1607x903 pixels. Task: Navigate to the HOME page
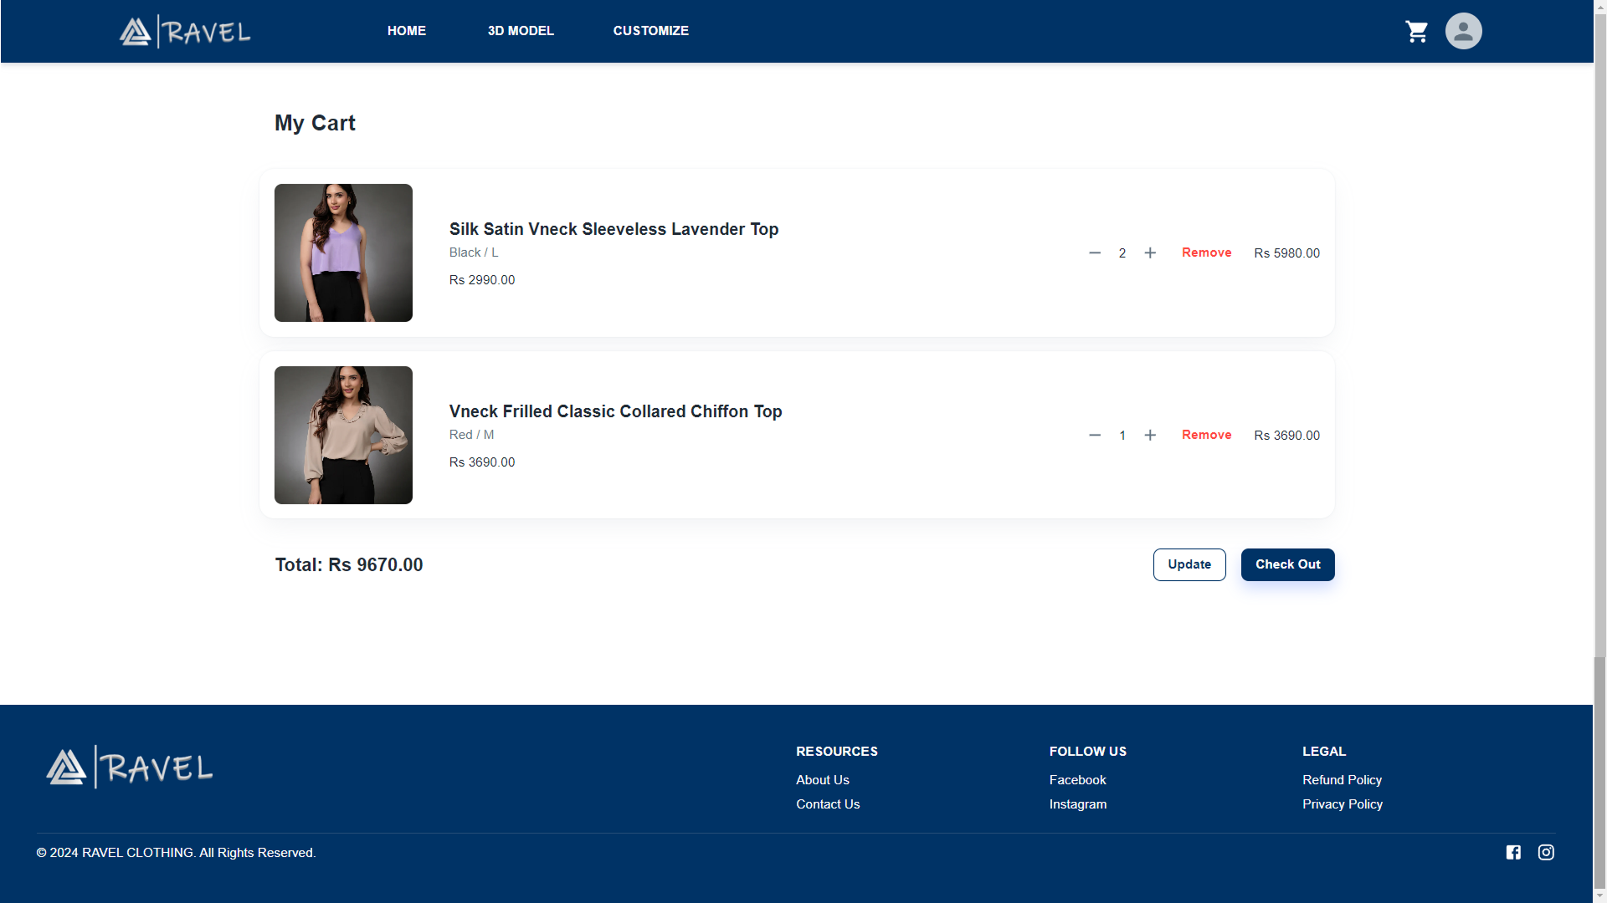pyautogui.click(x=407, y=31)
